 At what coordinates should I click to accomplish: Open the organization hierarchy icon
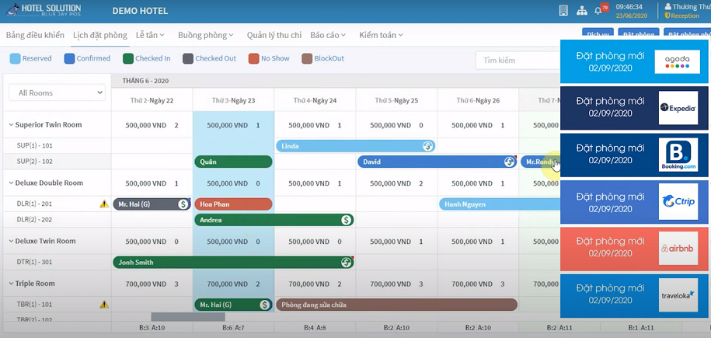tap(581, 11)
